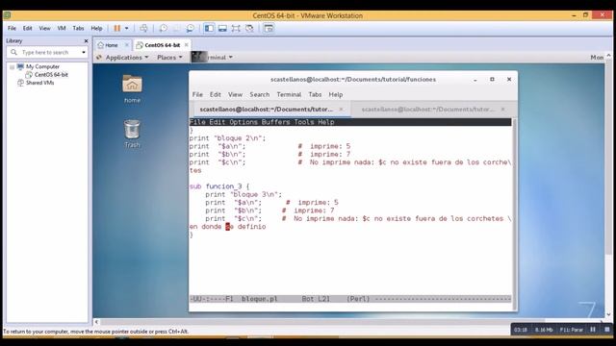Open VMware Help menu
Image resolution: width=616 pixels, height=346 pixels.
click(x=96, y=28)
